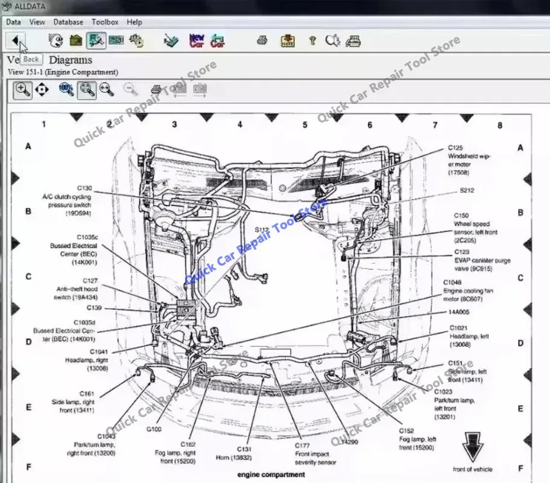Image resolution: width=550 pixels, height=483 pixels.
Task: Open the Help menu
Action: pyautogui.click(x=134, y=22)
